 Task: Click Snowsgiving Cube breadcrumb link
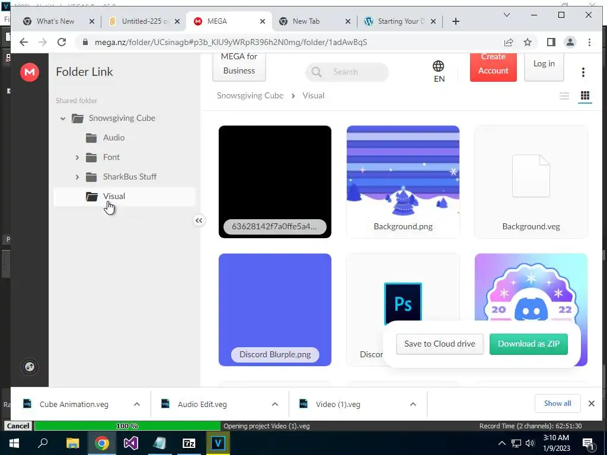pos(250,95)
